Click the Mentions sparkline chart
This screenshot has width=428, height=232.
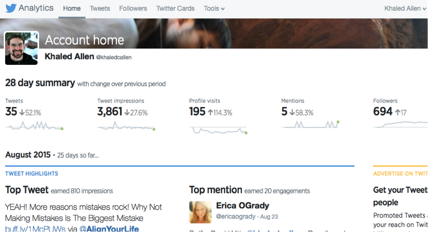click(311, 124)
